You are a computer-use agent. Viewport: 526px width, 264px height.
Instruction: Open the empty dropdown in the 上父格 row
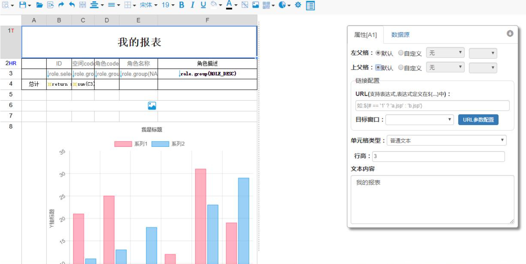click(x=483, y=68)
